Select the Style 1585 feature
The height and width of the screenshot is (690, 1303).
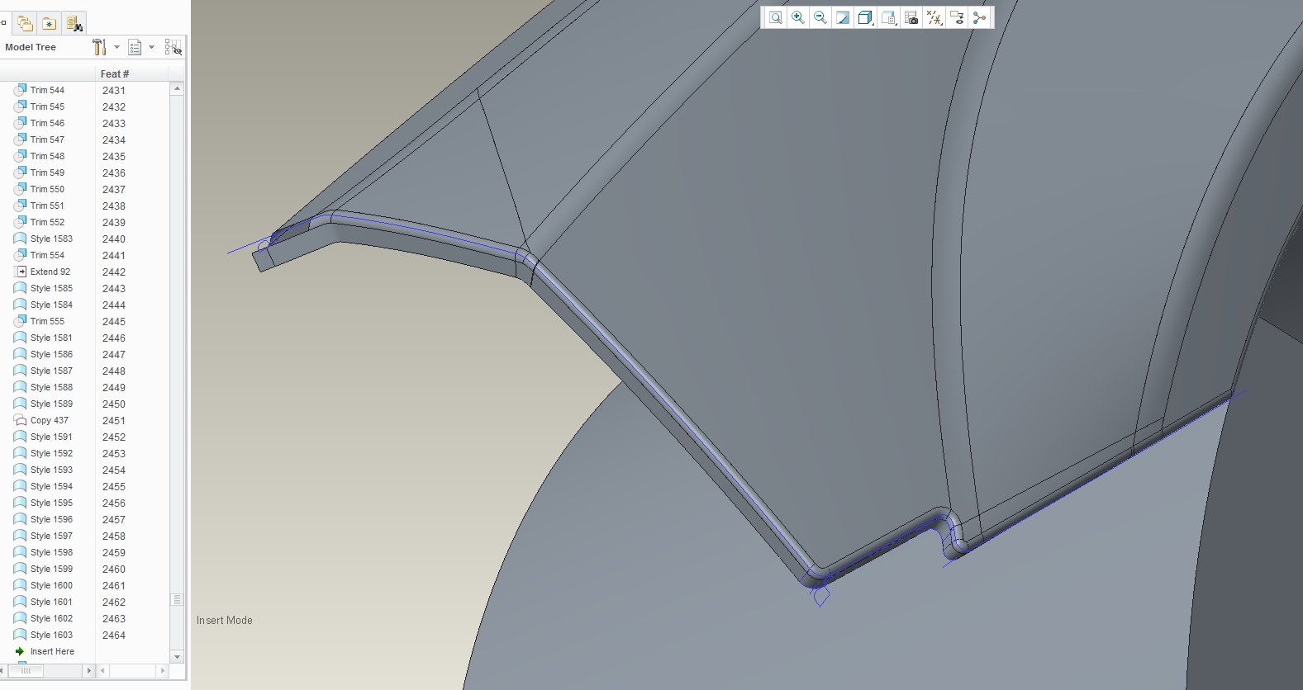coord(51,288)
